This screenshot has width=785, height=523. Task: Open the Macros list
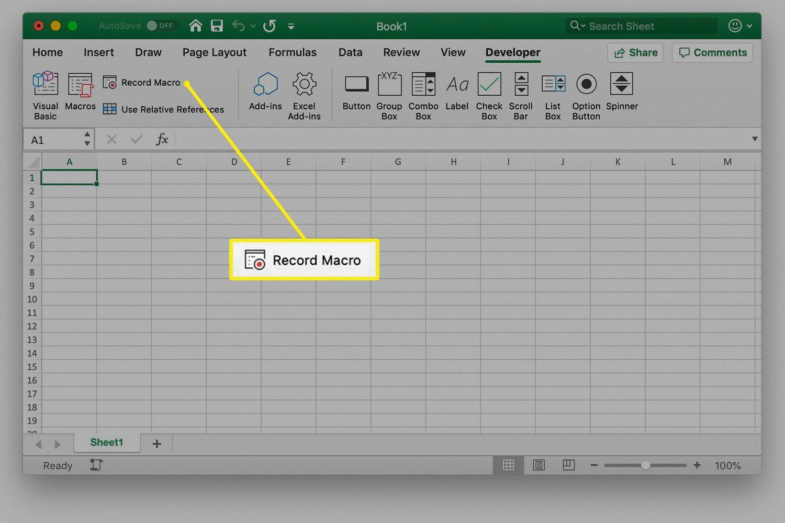[x=80, y=92]
